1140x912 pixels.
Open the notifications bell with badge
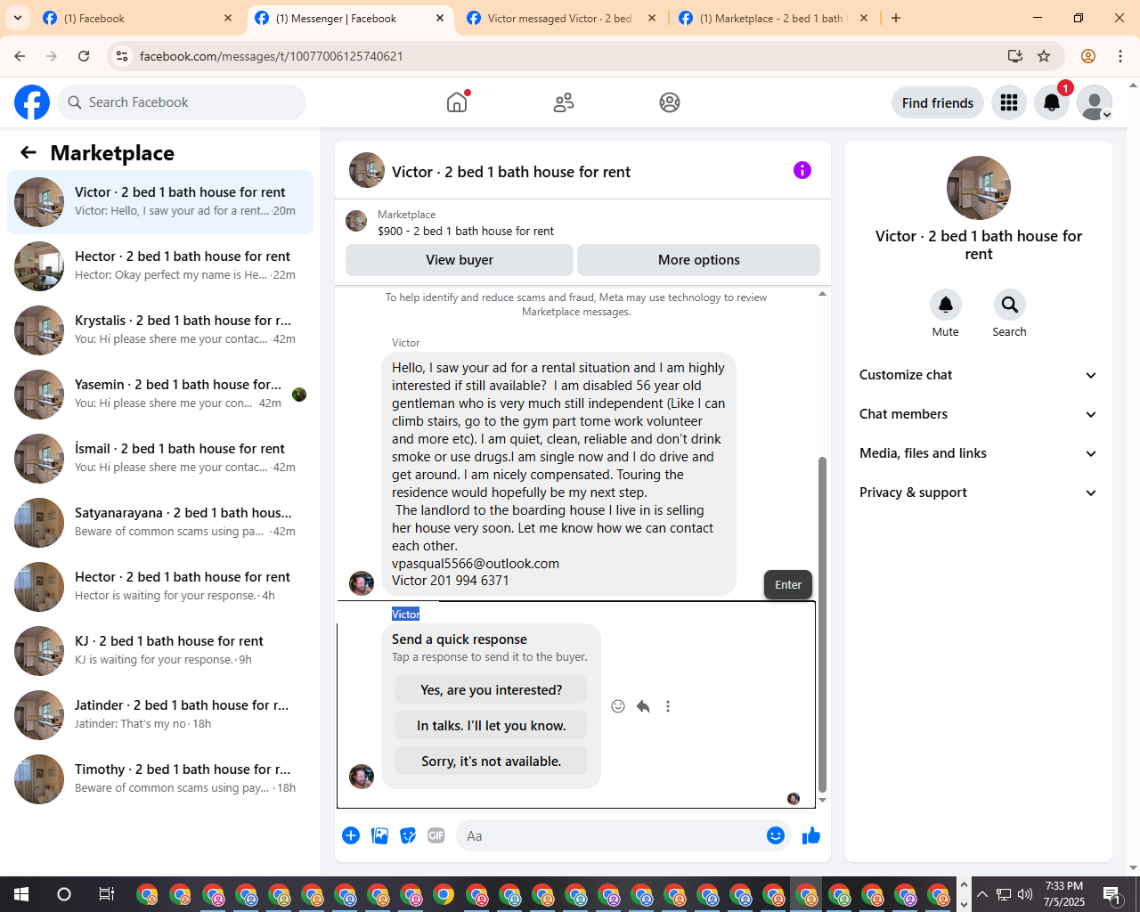coord(1052,102)
